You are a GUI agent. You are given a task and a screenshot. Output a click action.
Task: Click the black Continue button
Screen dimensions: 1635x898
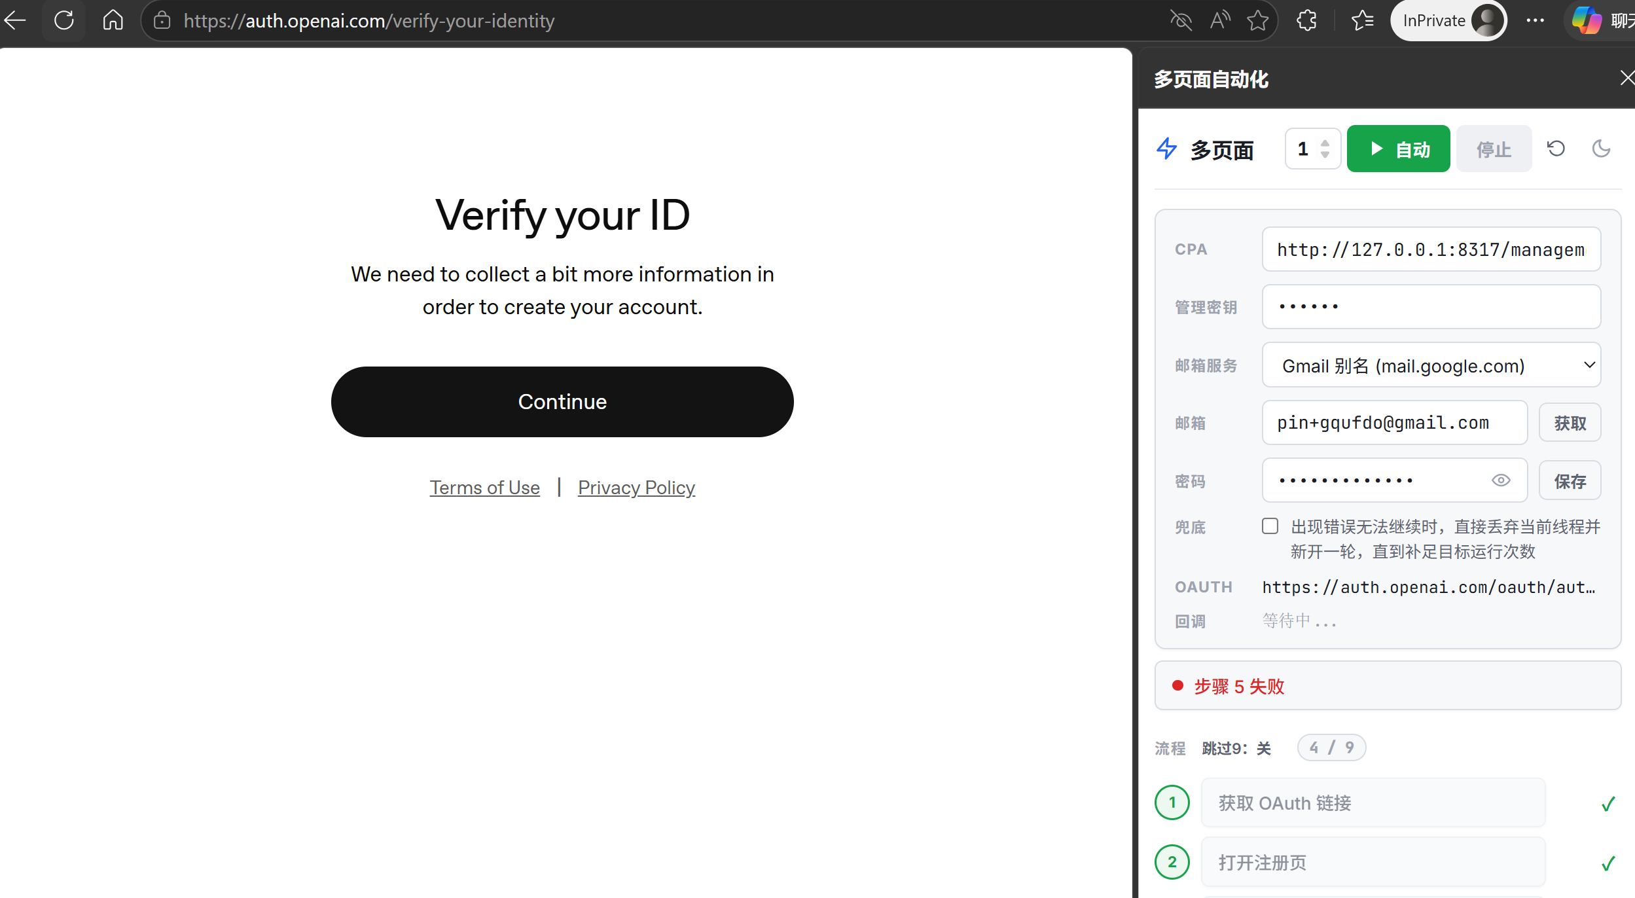click(x=562, y=401)
